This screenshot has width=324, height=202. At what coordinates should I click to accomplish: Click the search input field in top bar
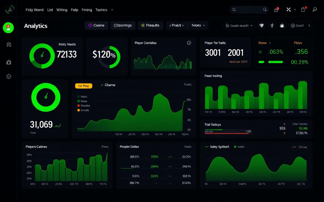coord(249,10)
